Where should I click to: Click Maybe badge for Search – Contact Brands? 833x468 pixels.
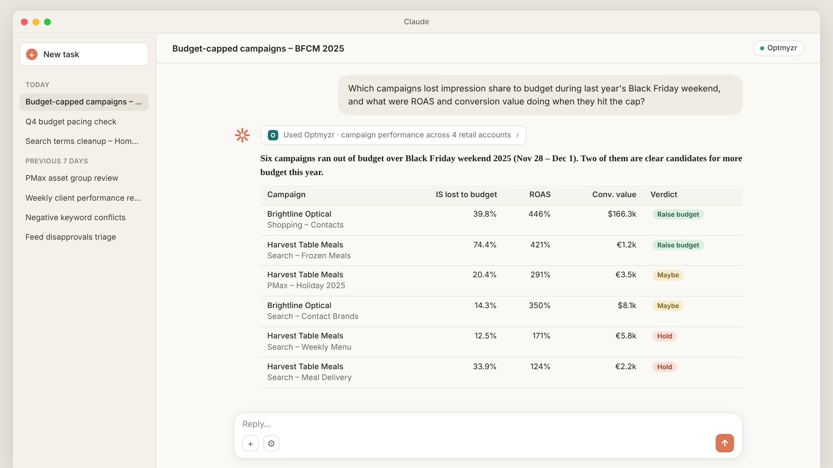click(668, 306)
